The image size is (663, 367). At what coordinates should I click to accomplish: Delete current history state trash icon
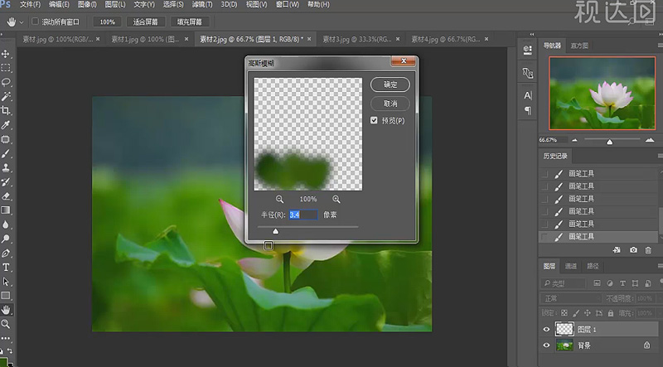pyautogui.click(x=648, y=250)
